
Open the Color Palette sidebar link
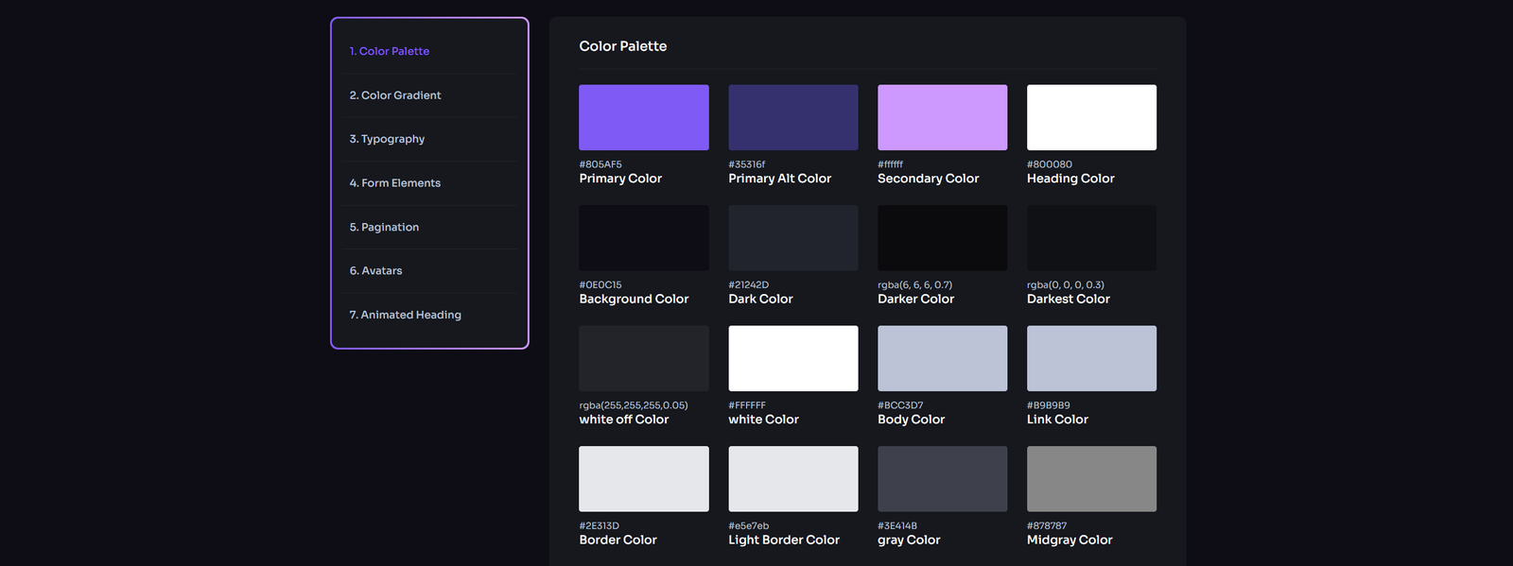(389, 51)
